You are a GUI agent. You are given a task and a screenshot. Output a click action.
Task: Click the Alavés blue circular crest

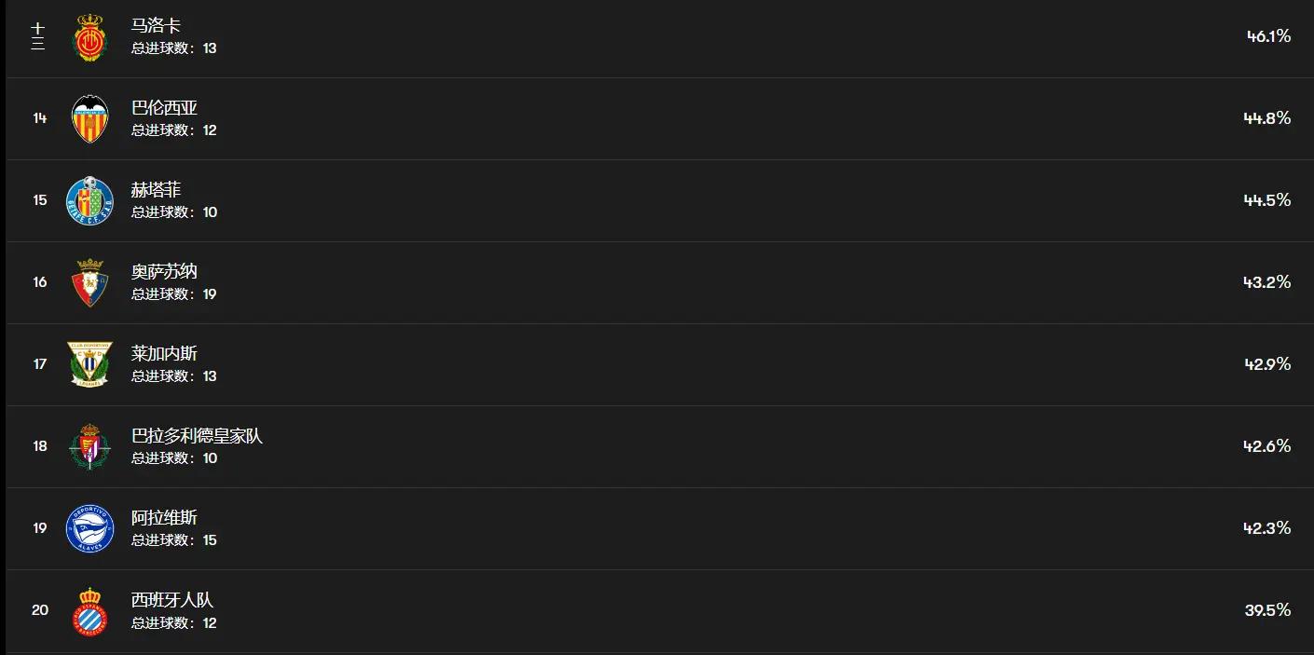click(x=90, y=528)
